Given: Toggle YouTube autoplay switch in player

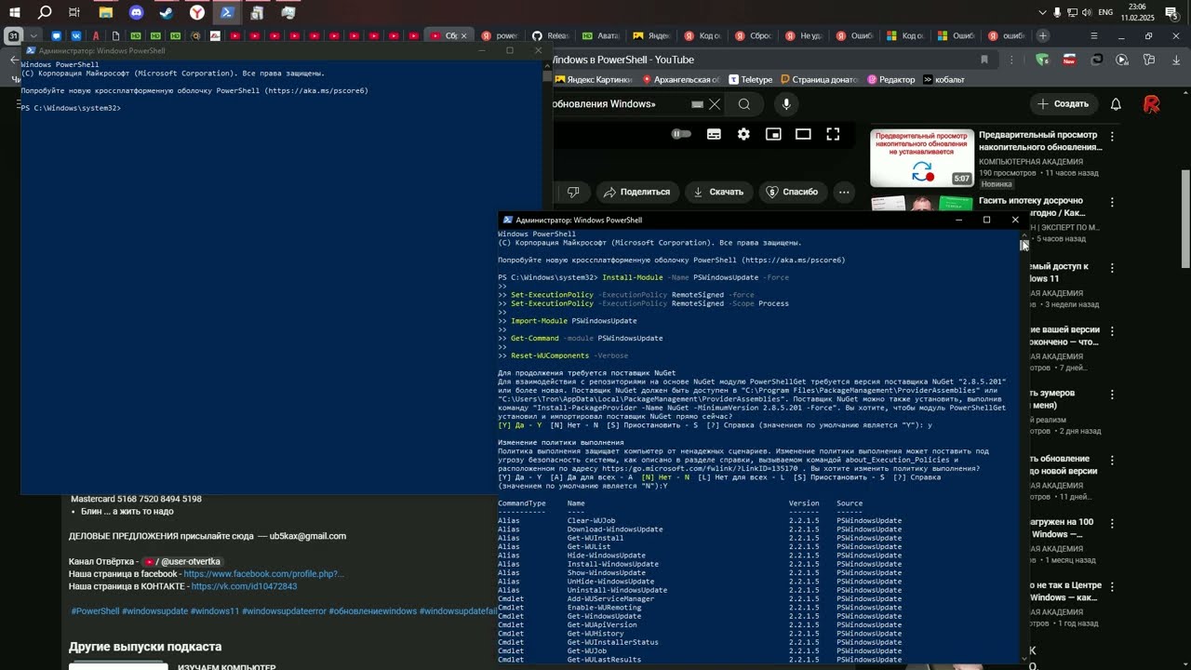Looking at the screenshot, I should click(681, 134).
